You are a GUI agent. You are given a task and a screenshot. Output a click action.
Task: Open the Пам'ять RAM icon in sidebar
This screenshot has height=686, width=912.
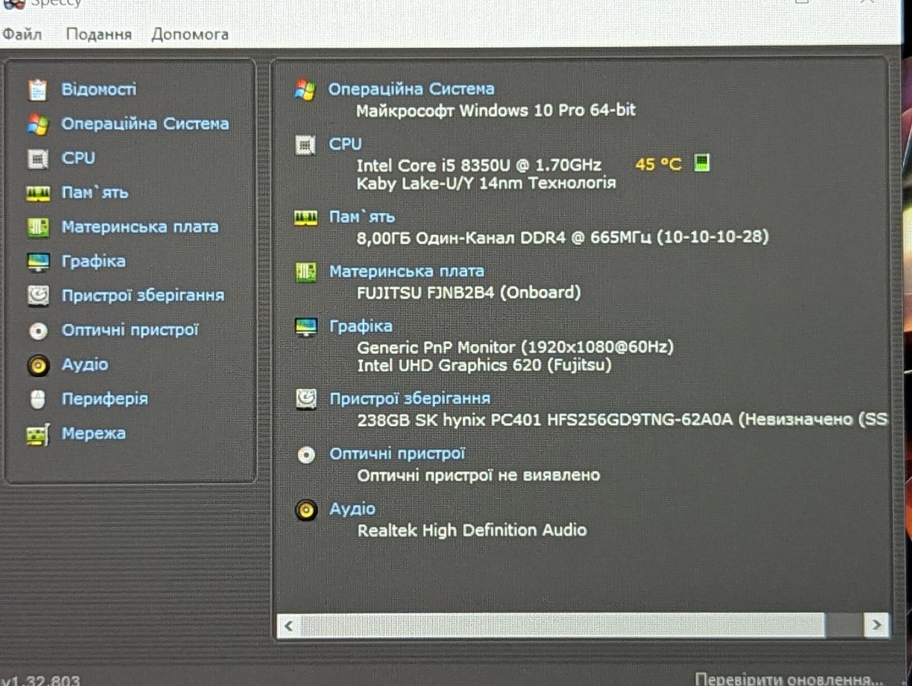(x=38, y=193)
